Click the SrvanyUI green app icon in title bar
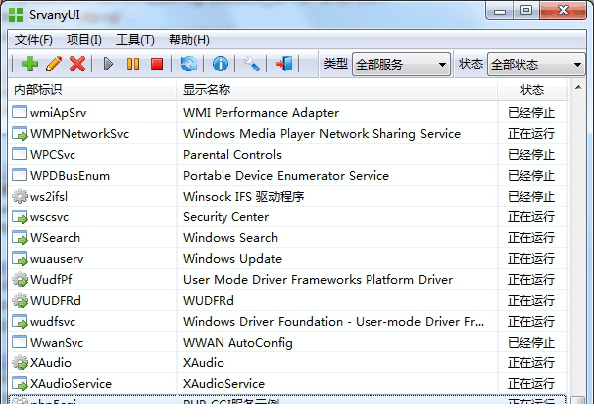594x420 pixels. [x=16, y=15]
